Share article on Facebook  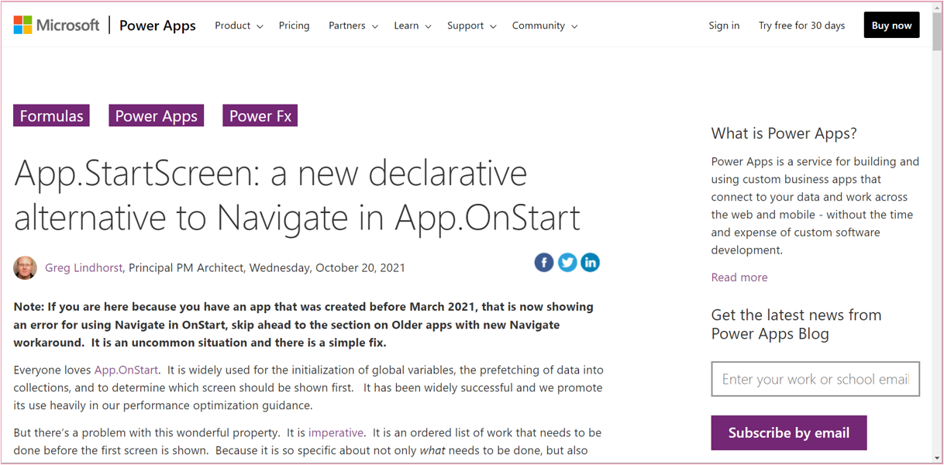pyautogui.click(x=544, y=263)
